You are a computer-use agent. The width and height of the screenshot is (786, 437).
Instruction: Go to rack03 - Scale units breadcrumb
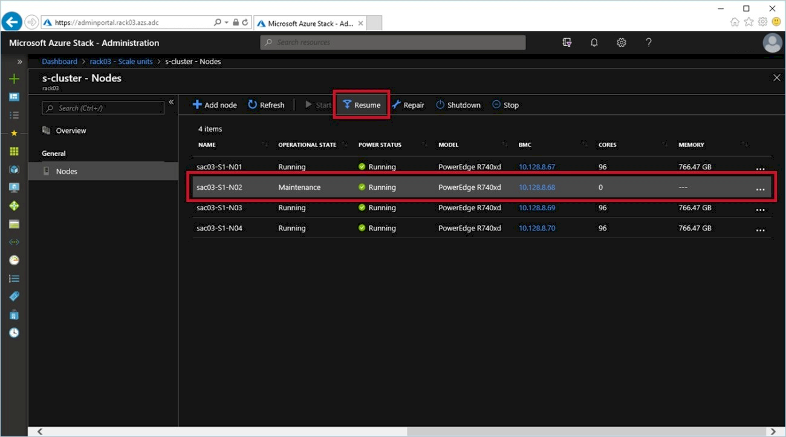tap(121, 62)
